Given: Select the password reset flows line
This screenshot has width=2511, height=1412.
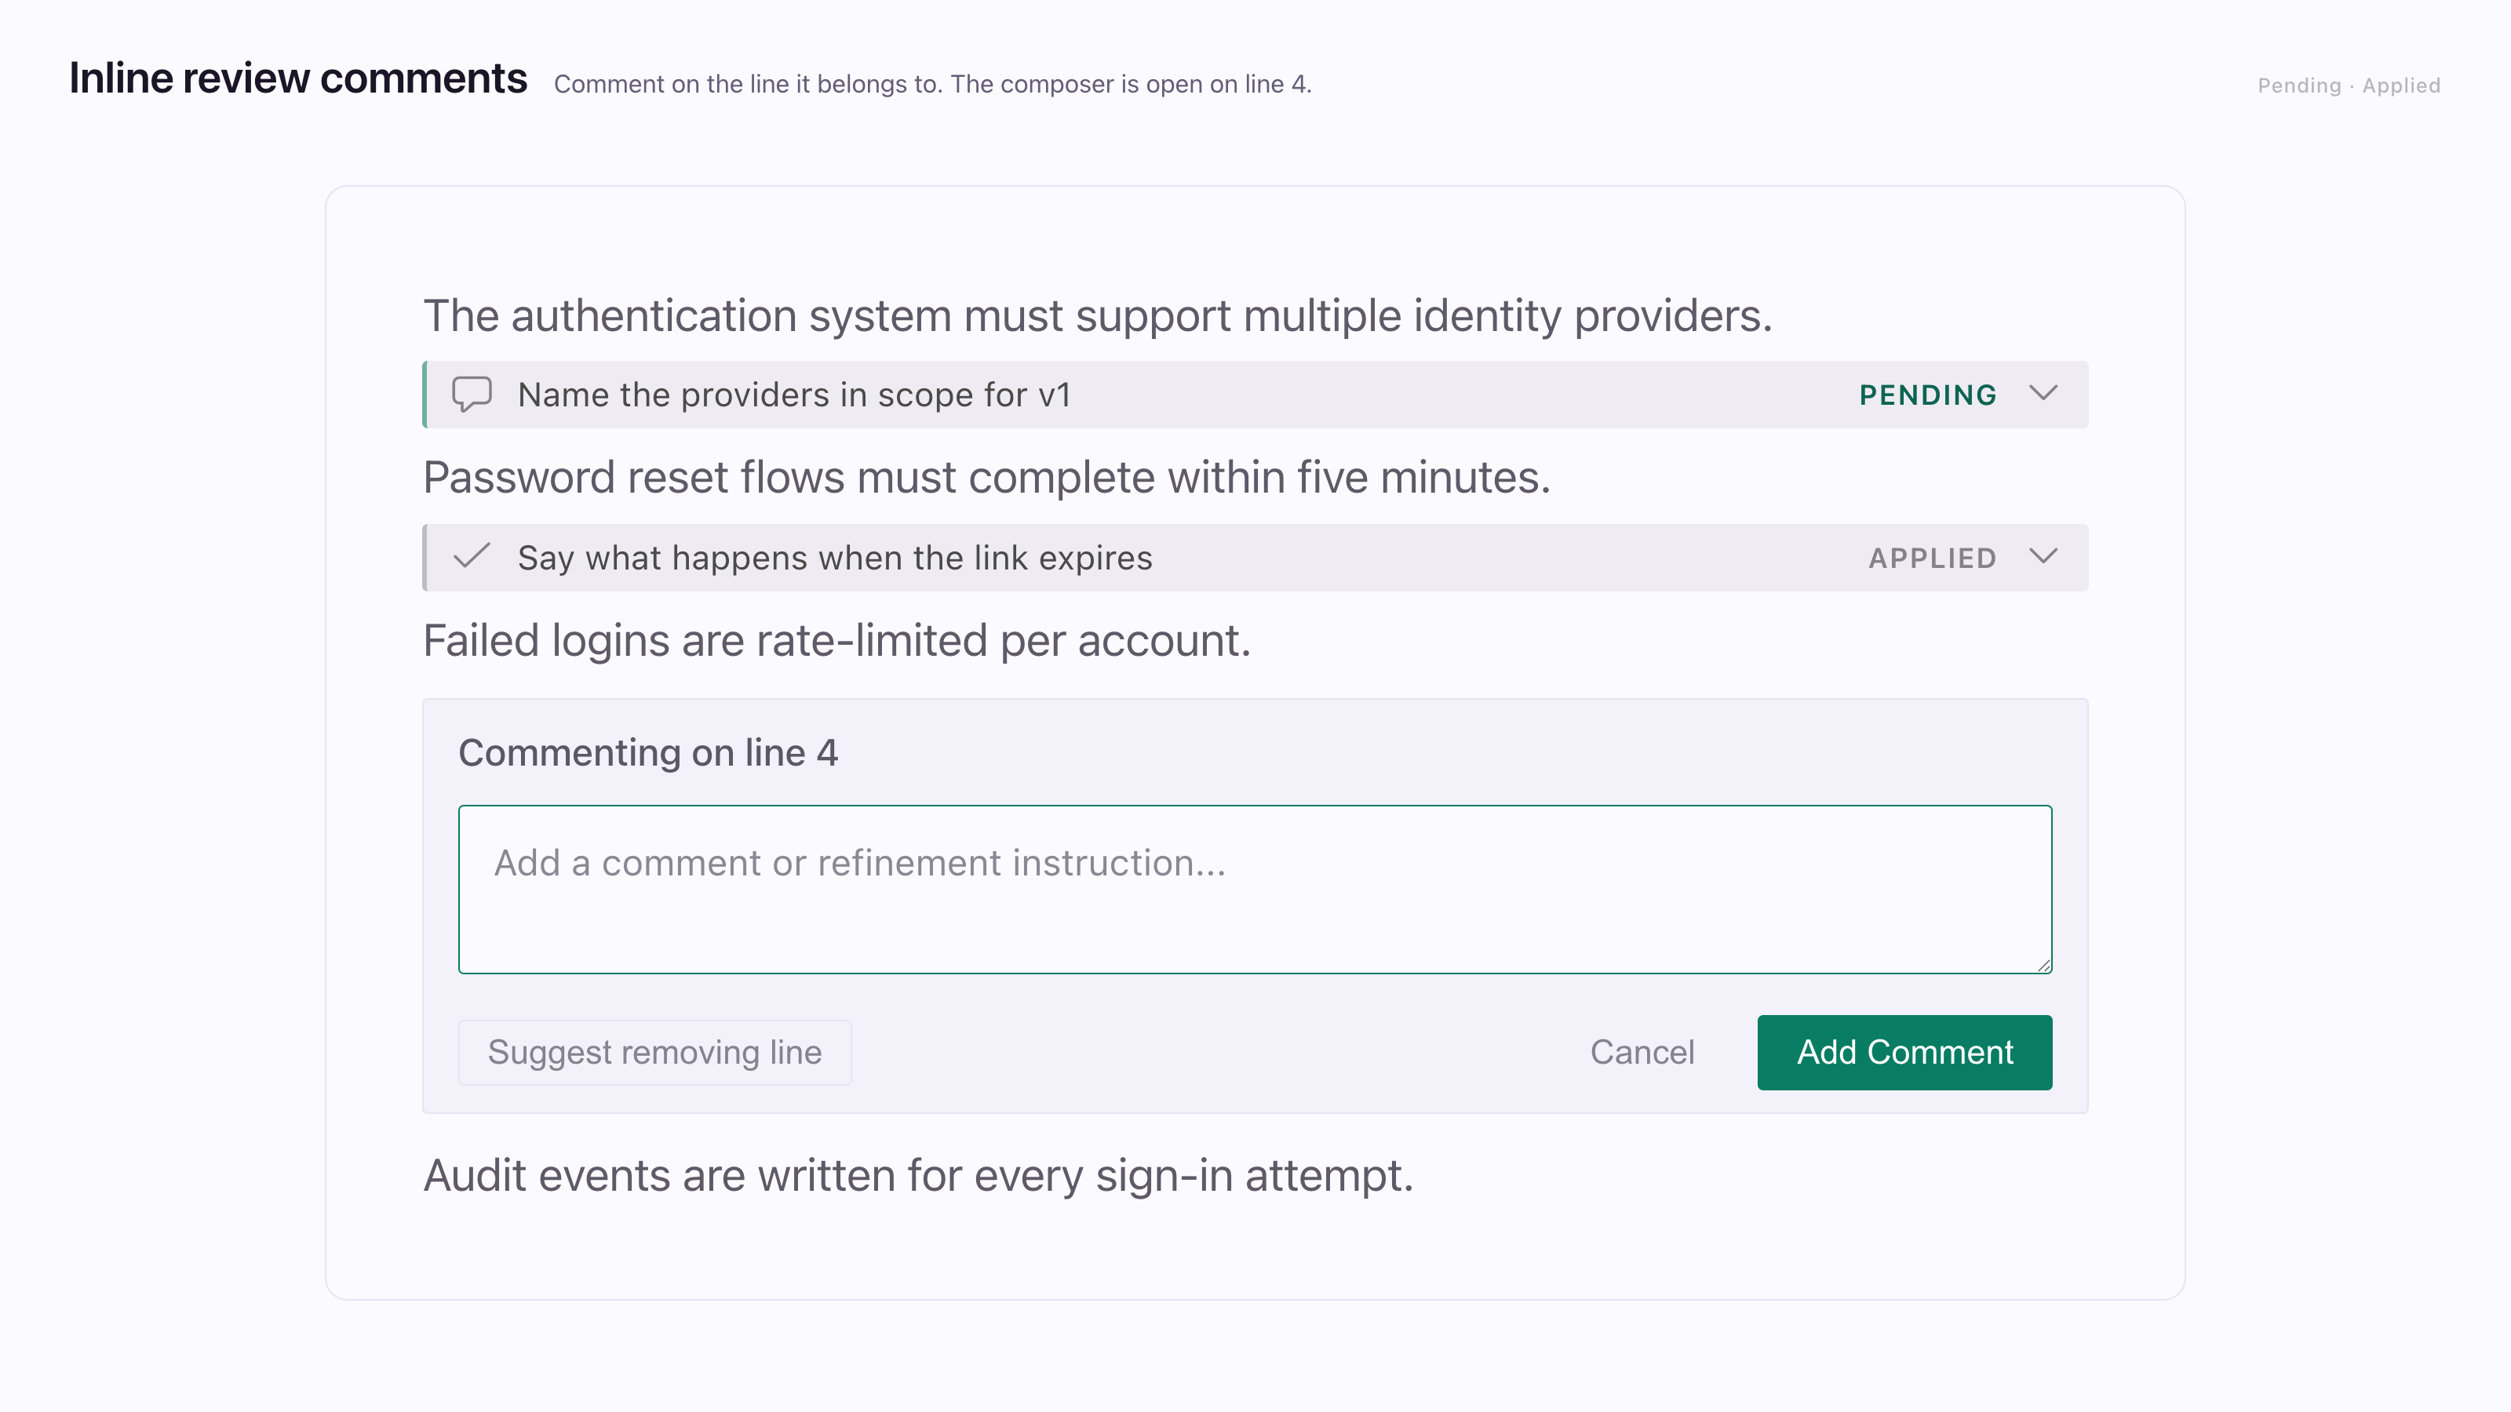Looking at the screenshot, I should [986, 478].
